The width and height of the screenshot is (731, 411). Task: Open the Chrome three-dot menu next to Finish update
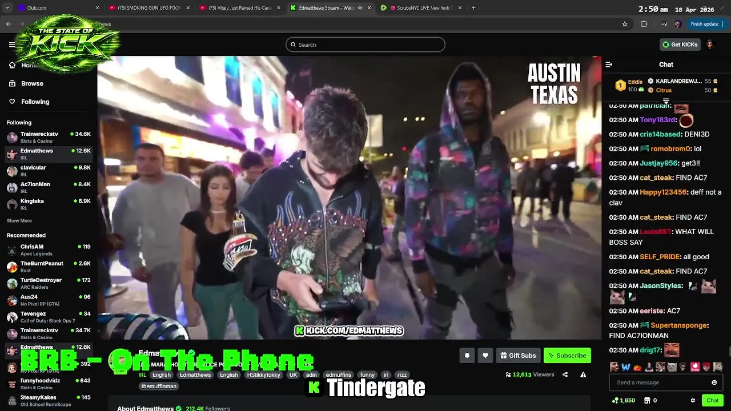723,24
